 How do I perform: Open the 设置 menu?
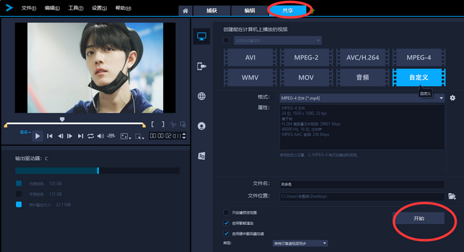(x=99, y=8)
